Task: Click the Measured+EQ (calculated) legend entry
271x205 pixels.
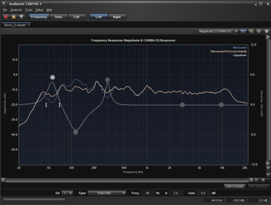Action: pos(228,52)
